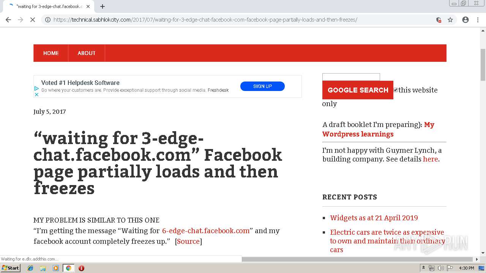Click the vertical scrollbar up arrow
The width and height of the screenshot is (486, 273).
tap(483, 31)
